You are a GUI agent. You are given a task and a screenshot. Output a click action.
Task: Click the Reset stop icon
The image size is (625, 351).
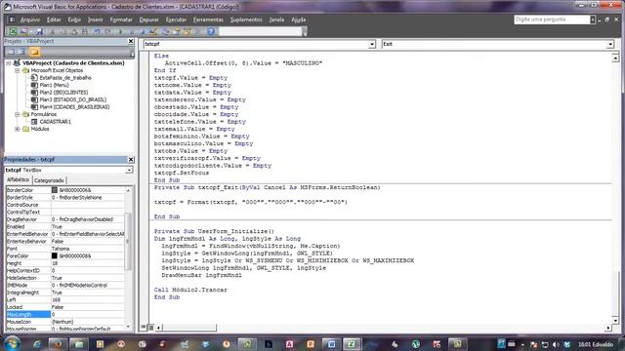click(x=143, y=31)
